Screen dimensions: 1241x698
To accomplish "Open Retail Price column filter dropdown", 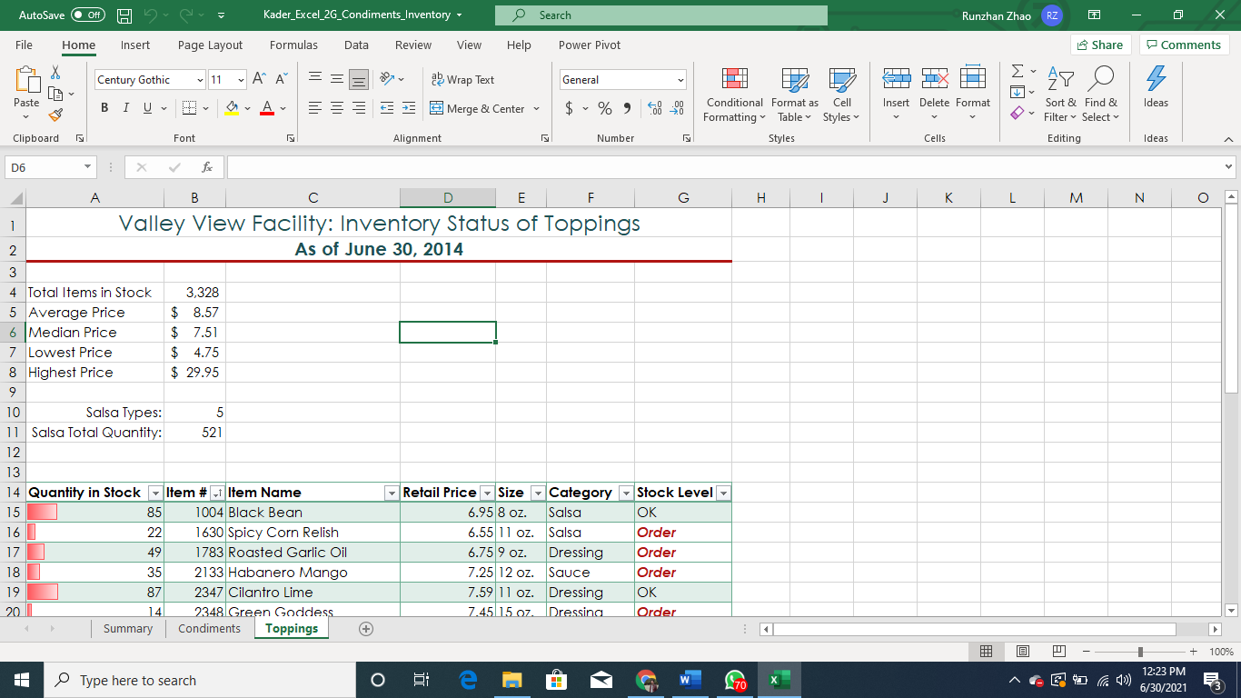I will 487,493.
